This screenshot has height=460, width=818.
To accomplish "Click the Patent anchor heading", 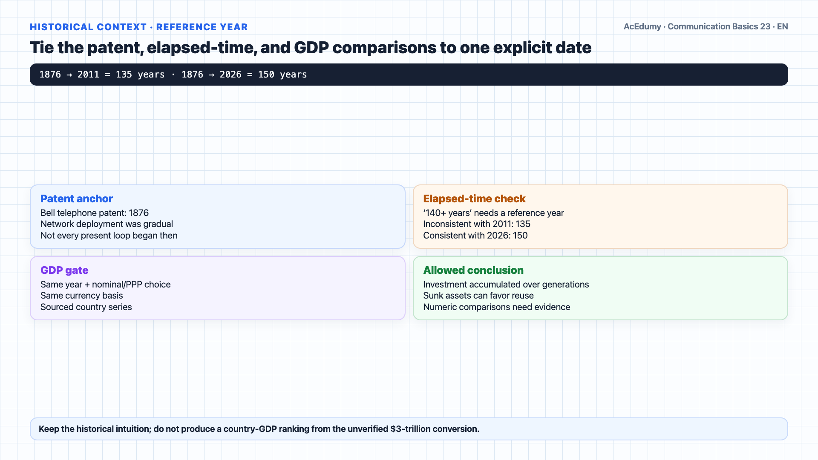I will coord(76,199).
